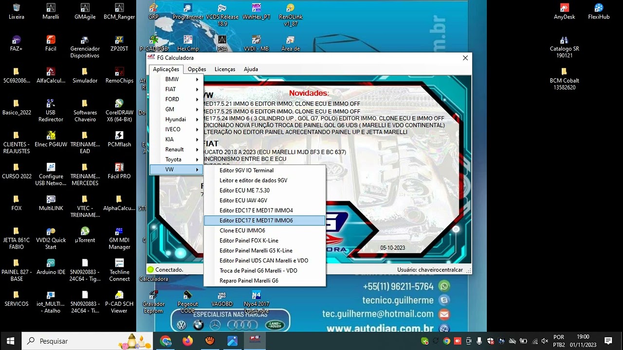Open Elnec PG4UW desktop shortcut
This screenshot has height=350, width=623.
pos(51,139)
